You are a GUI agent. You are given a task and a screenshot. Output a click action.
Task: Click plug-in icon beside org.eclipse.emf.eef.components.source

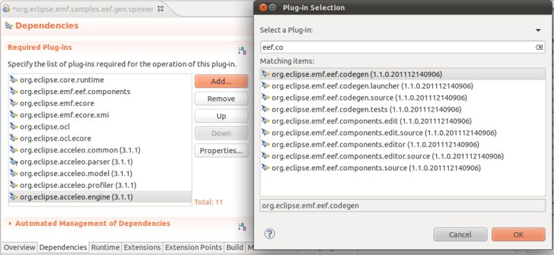tap(265, 168)
